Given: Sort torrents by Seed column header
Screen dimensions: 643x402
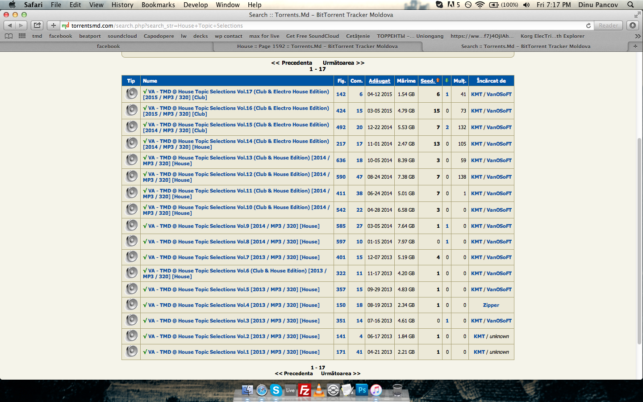Looking at the screenshot, I should pyautogui.click(x=428, y=80).
